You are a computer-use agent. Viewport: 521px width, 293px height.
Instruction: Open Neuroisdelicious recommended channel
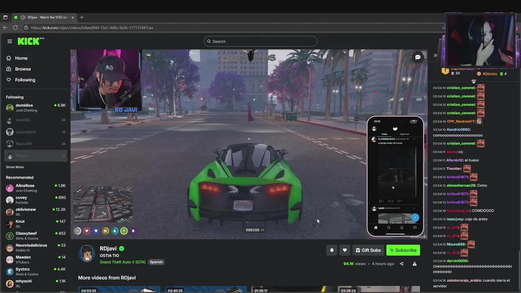tap(36, 247)
